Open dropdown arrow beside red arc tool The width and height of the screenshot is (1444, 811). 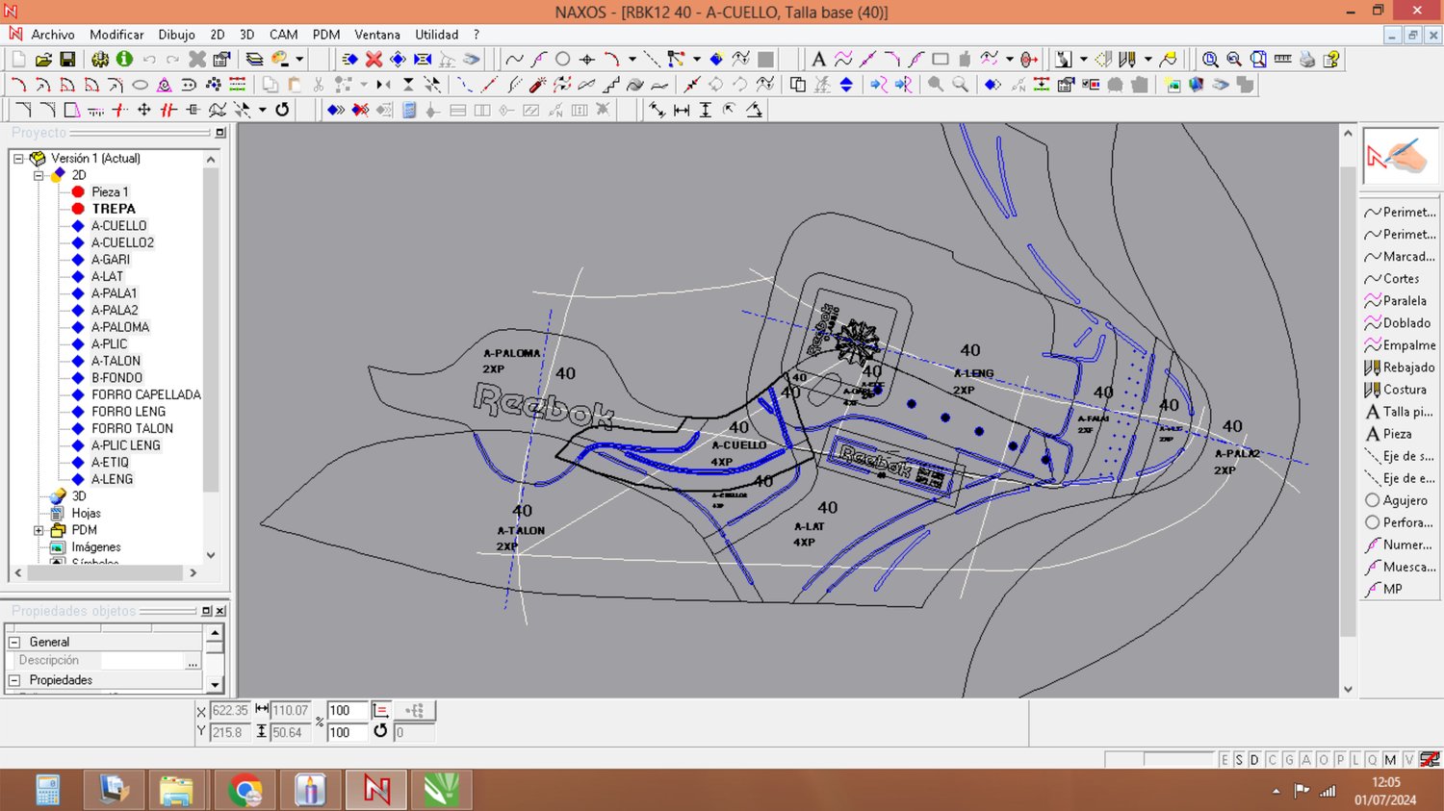632,60
